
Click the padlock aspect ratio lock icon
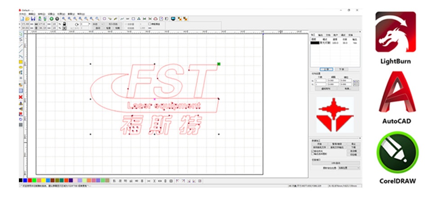(64, 24)
